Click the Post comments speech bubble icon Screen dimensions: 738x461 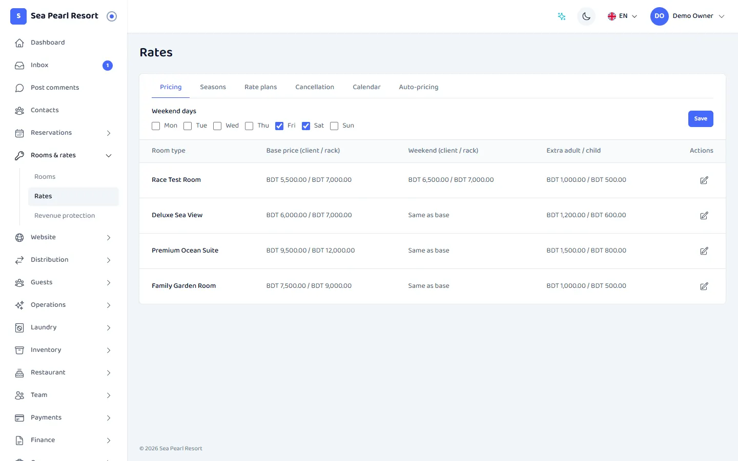[x=19, y=88]
